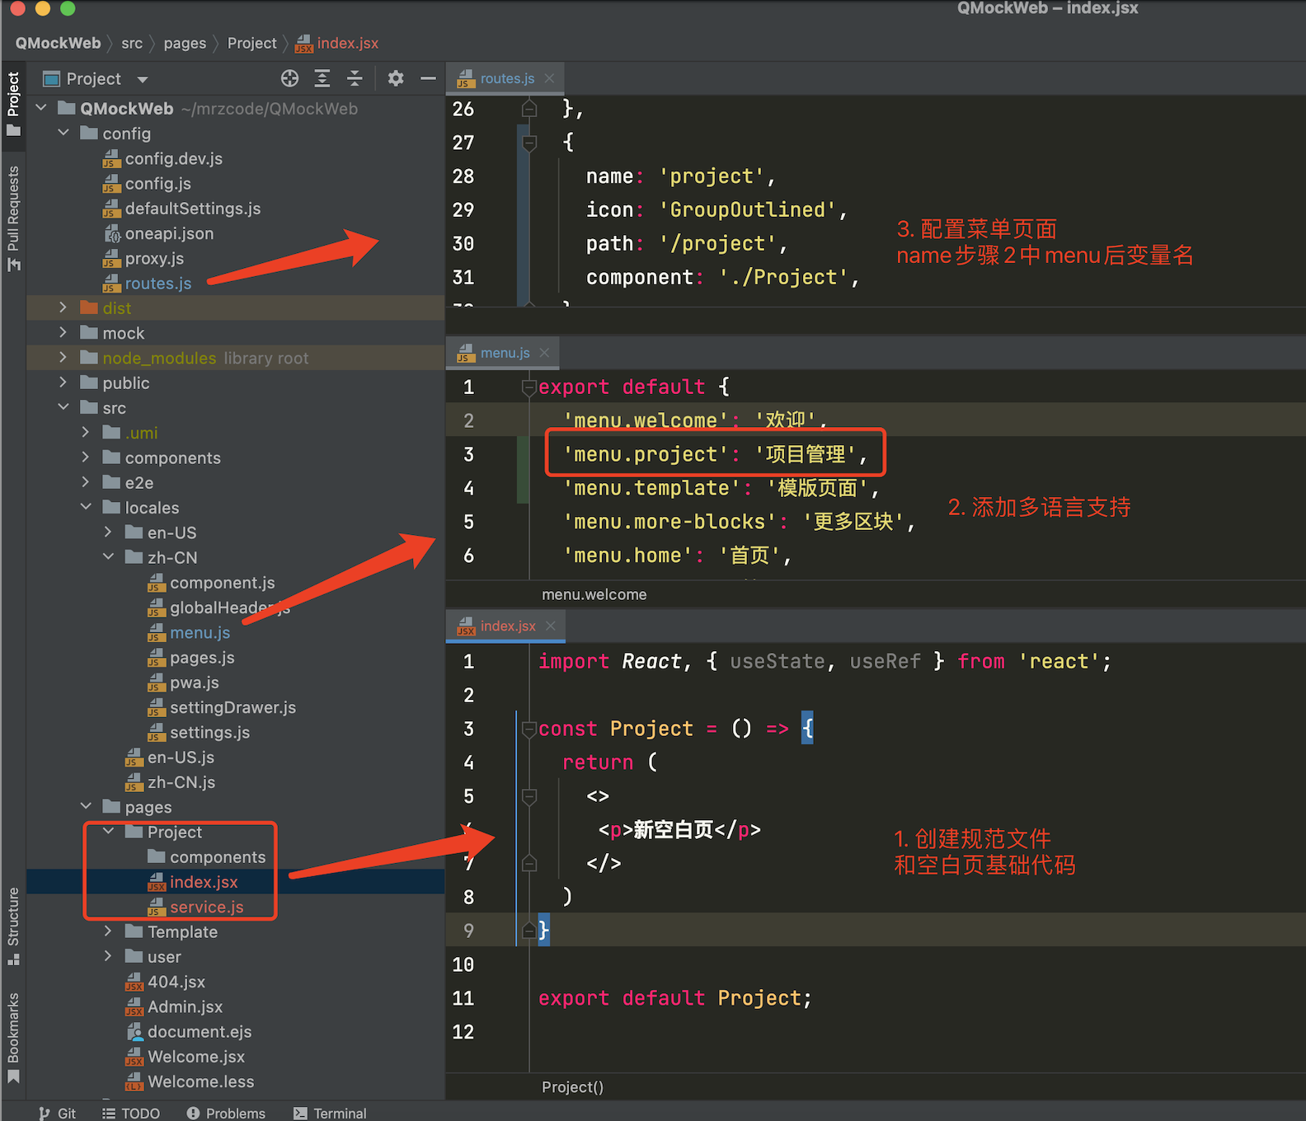Image resolution: width=1306 pixels, height=1121 pixels.
Task: Open the Structure side tab
Action: coord(13,925)
